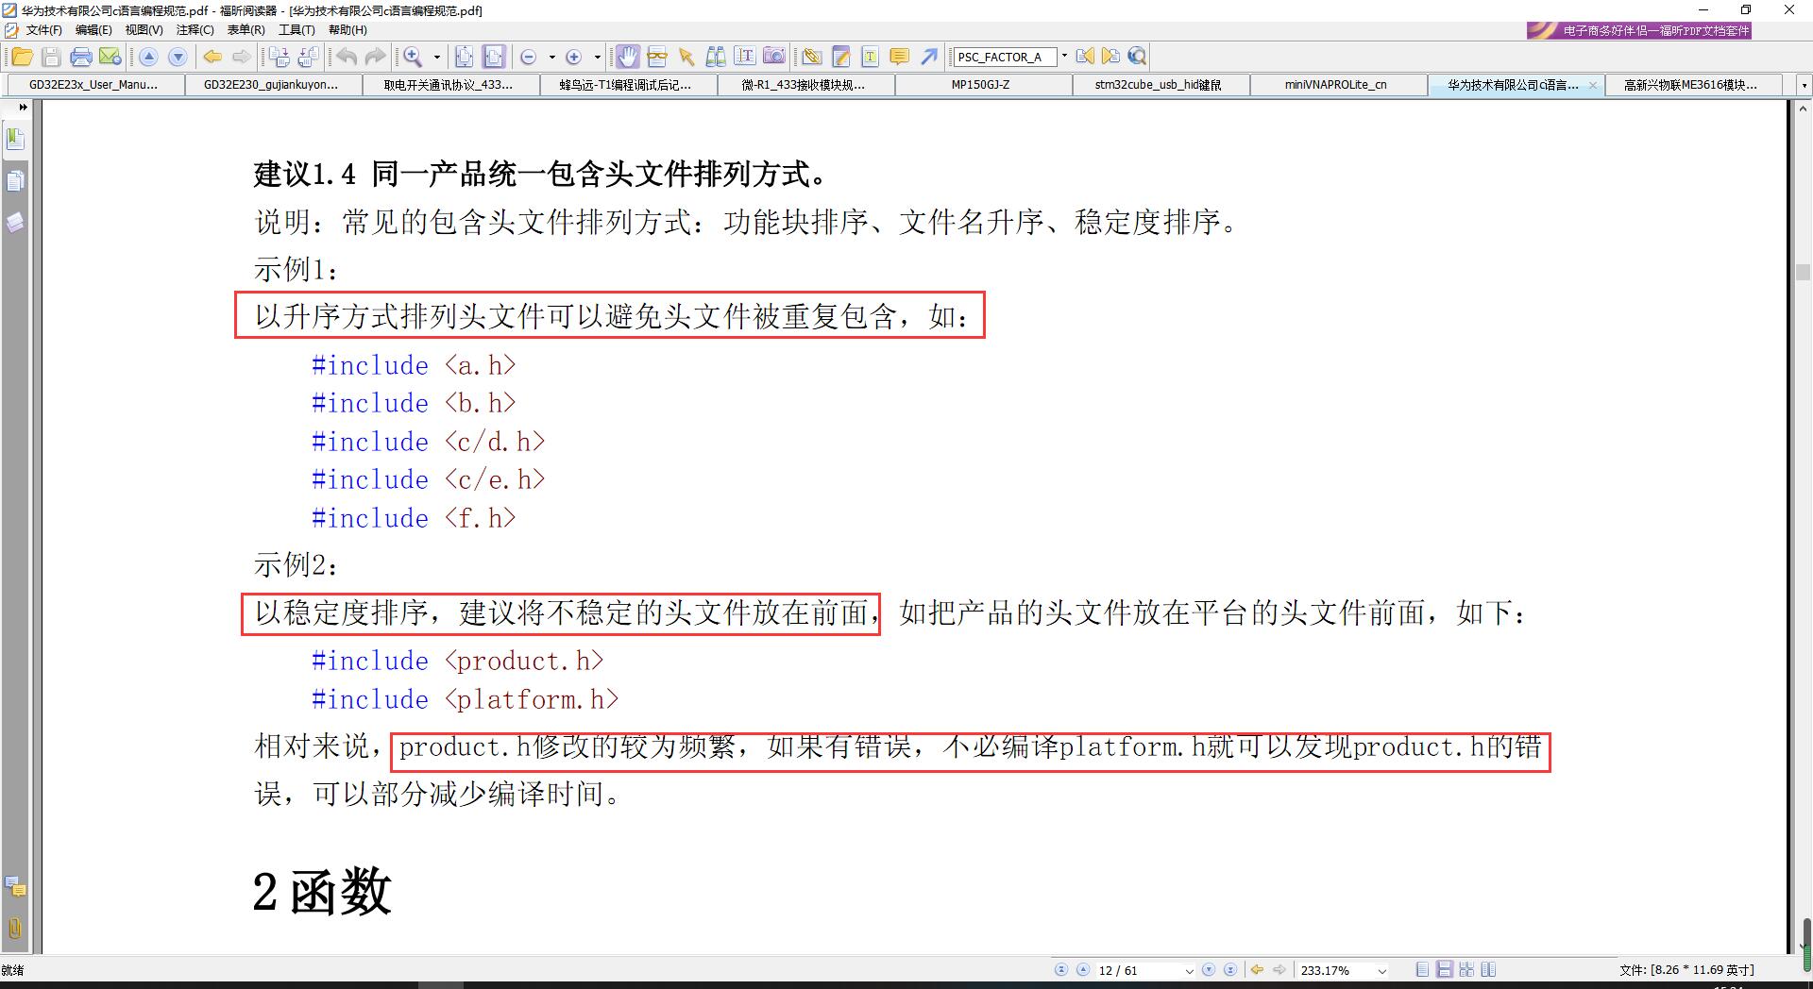The image size is (1813, 989).
Task: Select the Snapshot camera tool
Action: coord(773,57)
